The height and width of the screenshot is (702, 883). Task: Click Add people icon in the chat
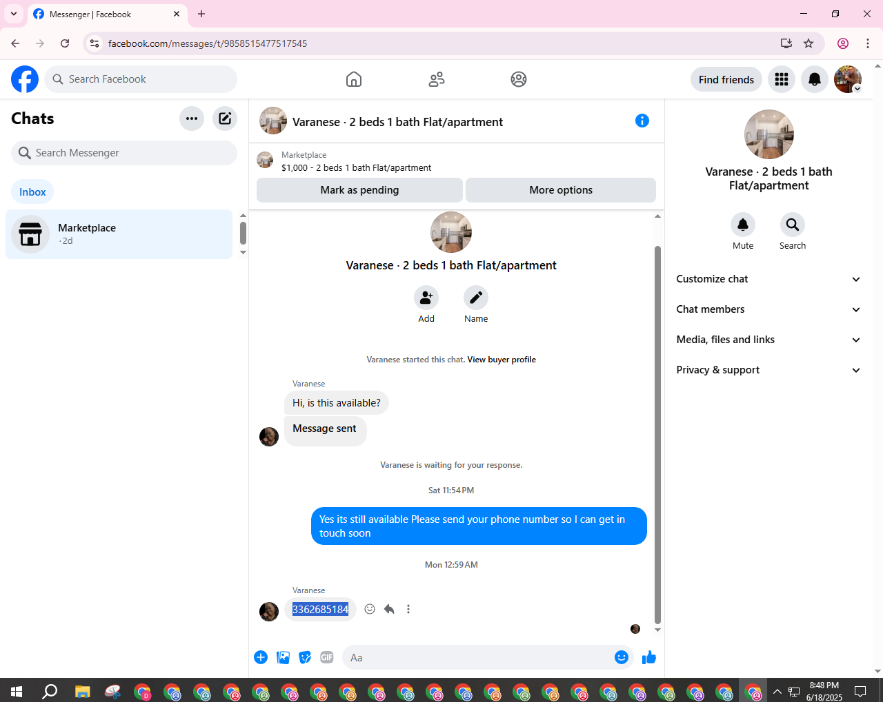click(426, 298)
